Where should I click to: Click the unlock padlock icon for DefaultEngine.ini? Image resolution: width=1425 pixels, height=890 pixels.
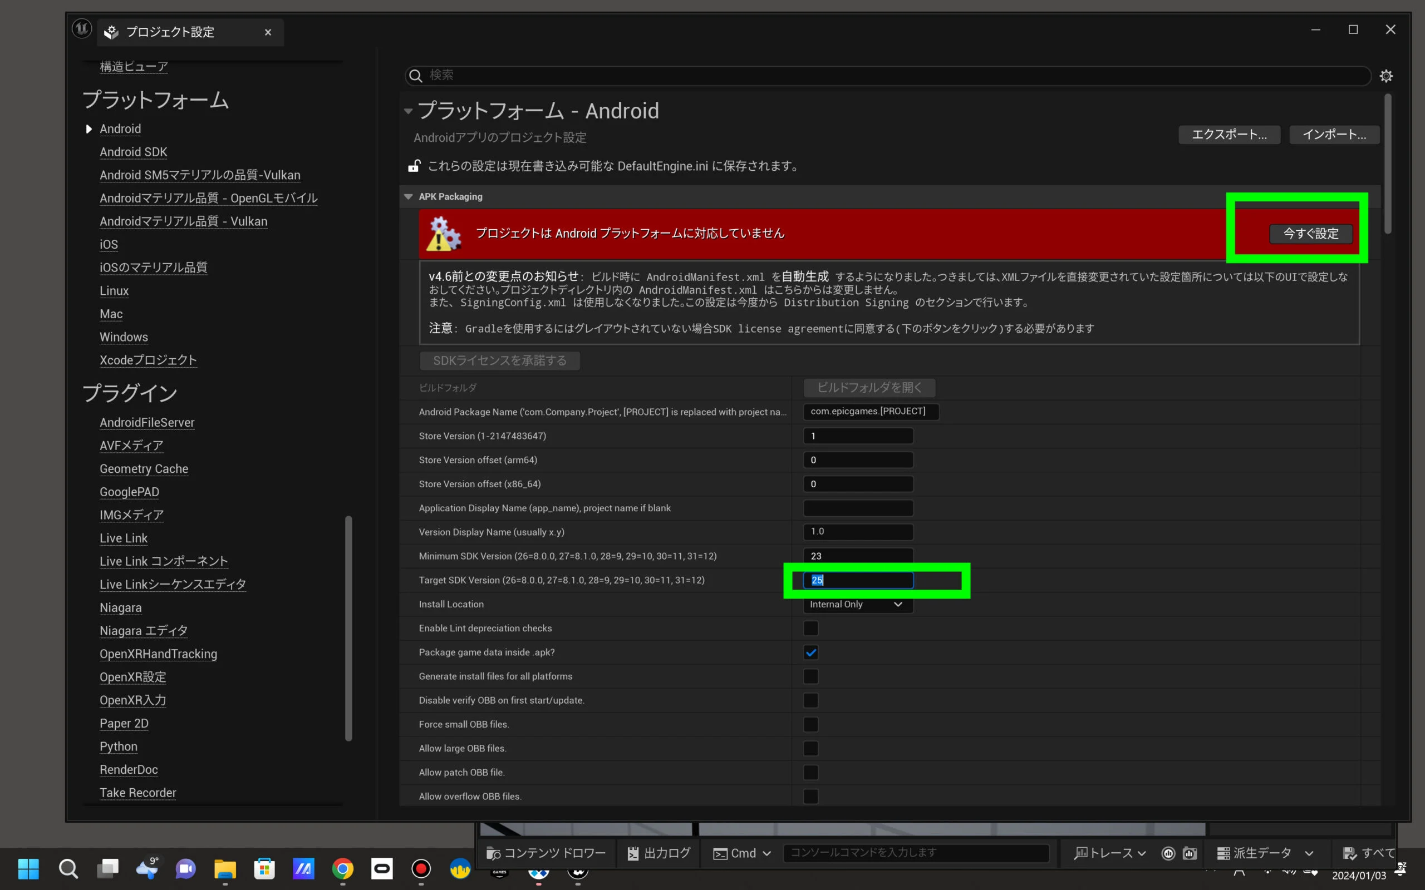pos(414,166)
